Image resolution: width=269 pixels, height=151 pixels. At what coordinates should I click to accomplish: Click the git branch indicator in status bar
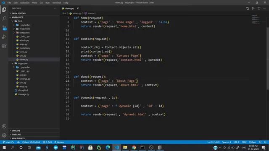8,142
